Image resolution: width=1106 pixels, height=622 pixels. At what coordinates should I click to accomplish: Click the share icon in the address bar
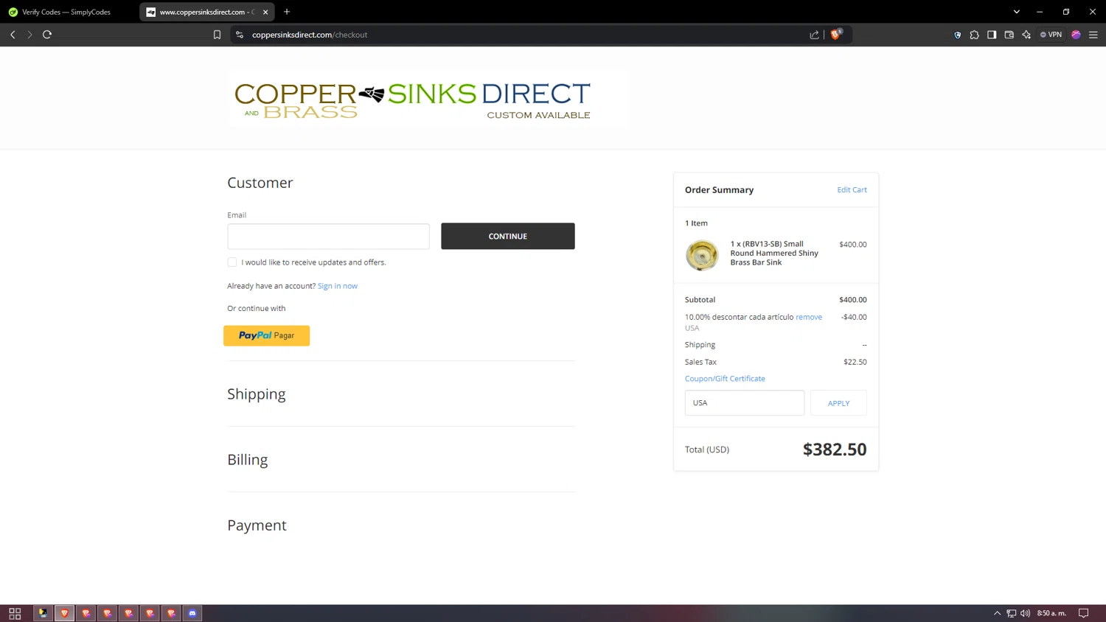(814, 35)
